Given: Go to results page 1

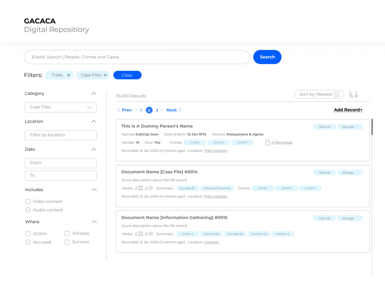Looking at the screenshot, I should pyautogui.click(x=141, y=110).
